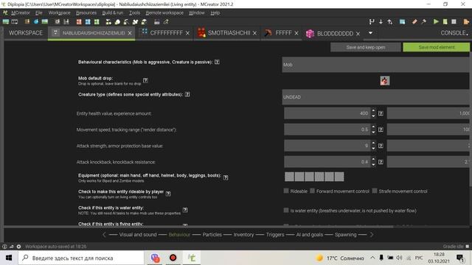
Task: Go to Particles section
Action: tap(212, 235)
